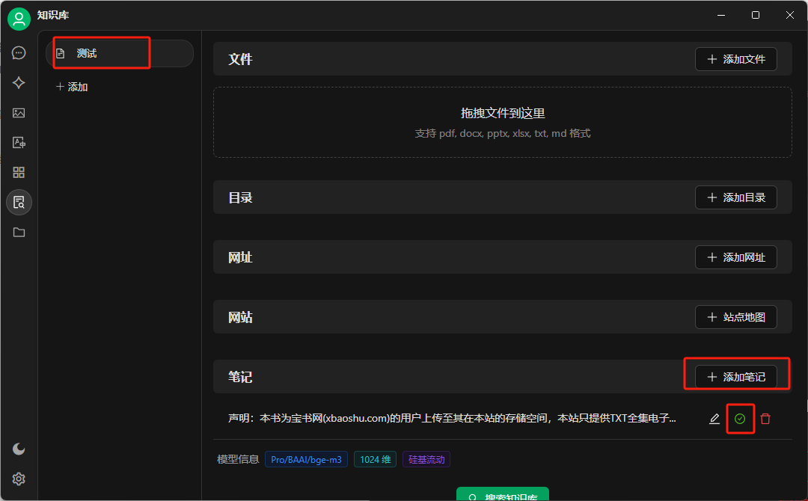Click the pencil edit icon on the note

coord(714,419)
